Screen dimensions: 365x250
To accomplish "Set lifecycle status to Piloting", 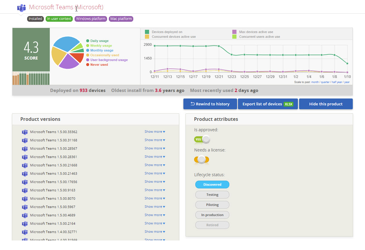I will 212,205.
